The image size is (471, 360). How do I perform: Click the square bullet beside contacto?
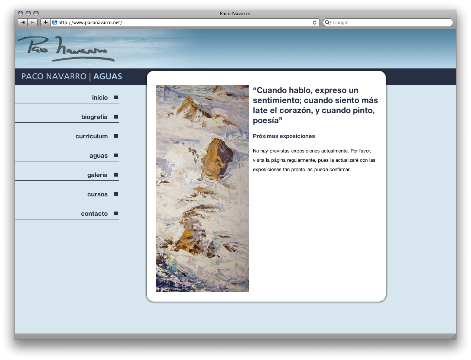[x=116, y=213]
